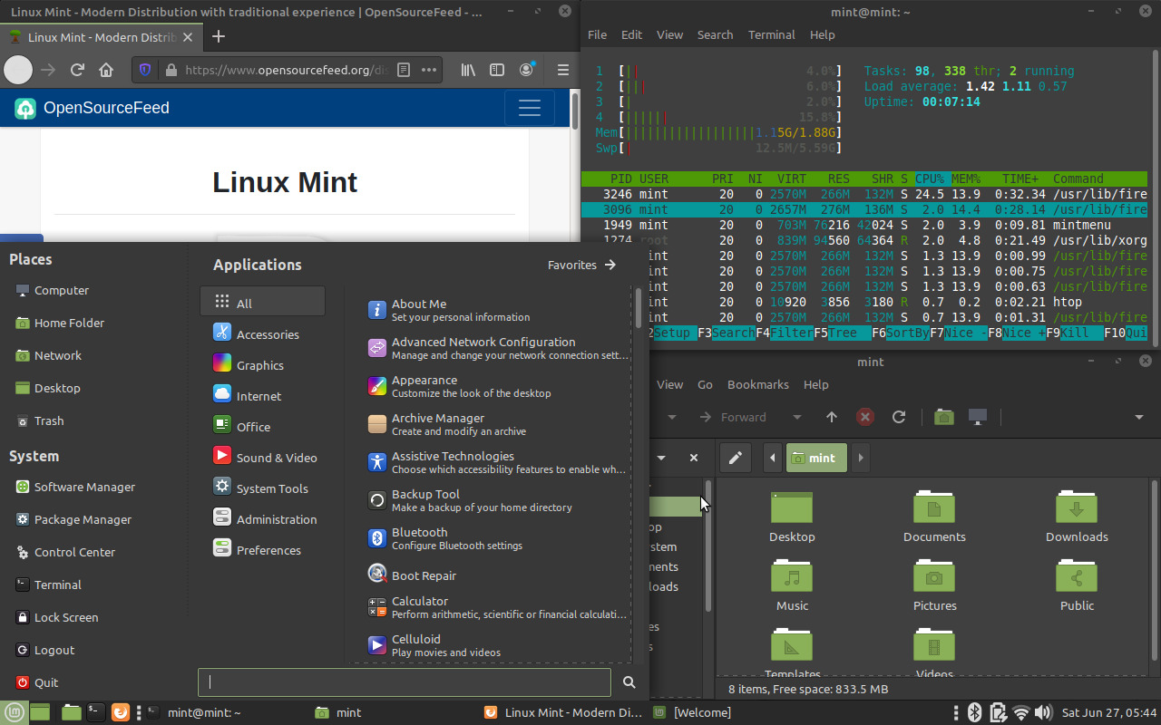Image resolution: width=1161 pixels, height=725 pixels.
Task: Toggle the tracking protection shield
Action: [x=144, y=70]
